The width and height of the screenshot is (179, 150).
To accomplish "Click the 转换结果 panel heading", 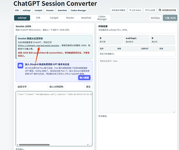I will click(103, 26).
